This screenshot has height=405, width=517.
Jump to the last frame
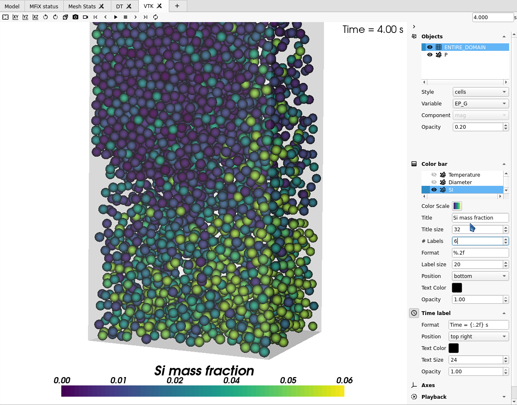145,17
